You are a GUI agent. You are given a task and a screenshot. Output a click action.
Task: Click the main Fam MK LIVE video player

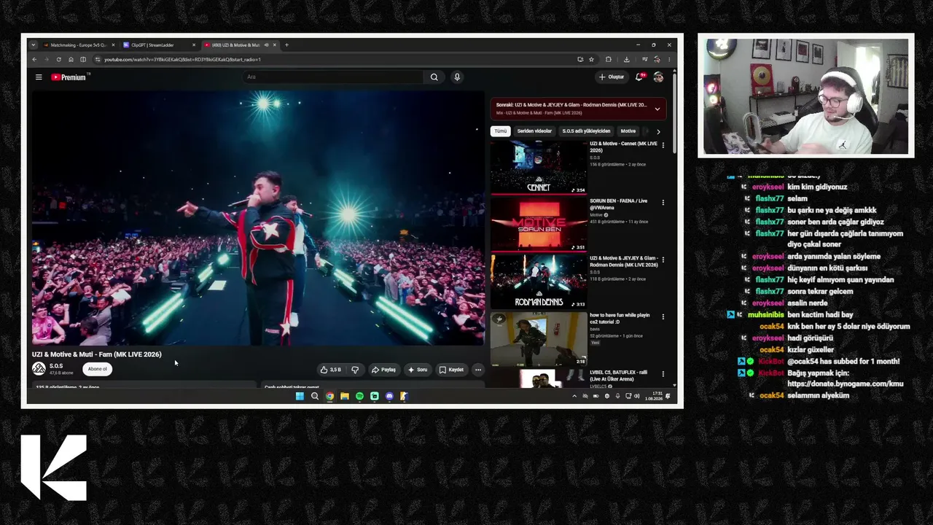tap(258, 218)
